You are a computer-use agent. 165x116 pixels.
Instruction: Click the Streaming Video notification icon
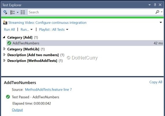5,23
